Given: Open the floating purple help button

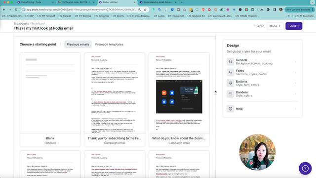Looking at the screenshot, I should click(x=305, y=168).
